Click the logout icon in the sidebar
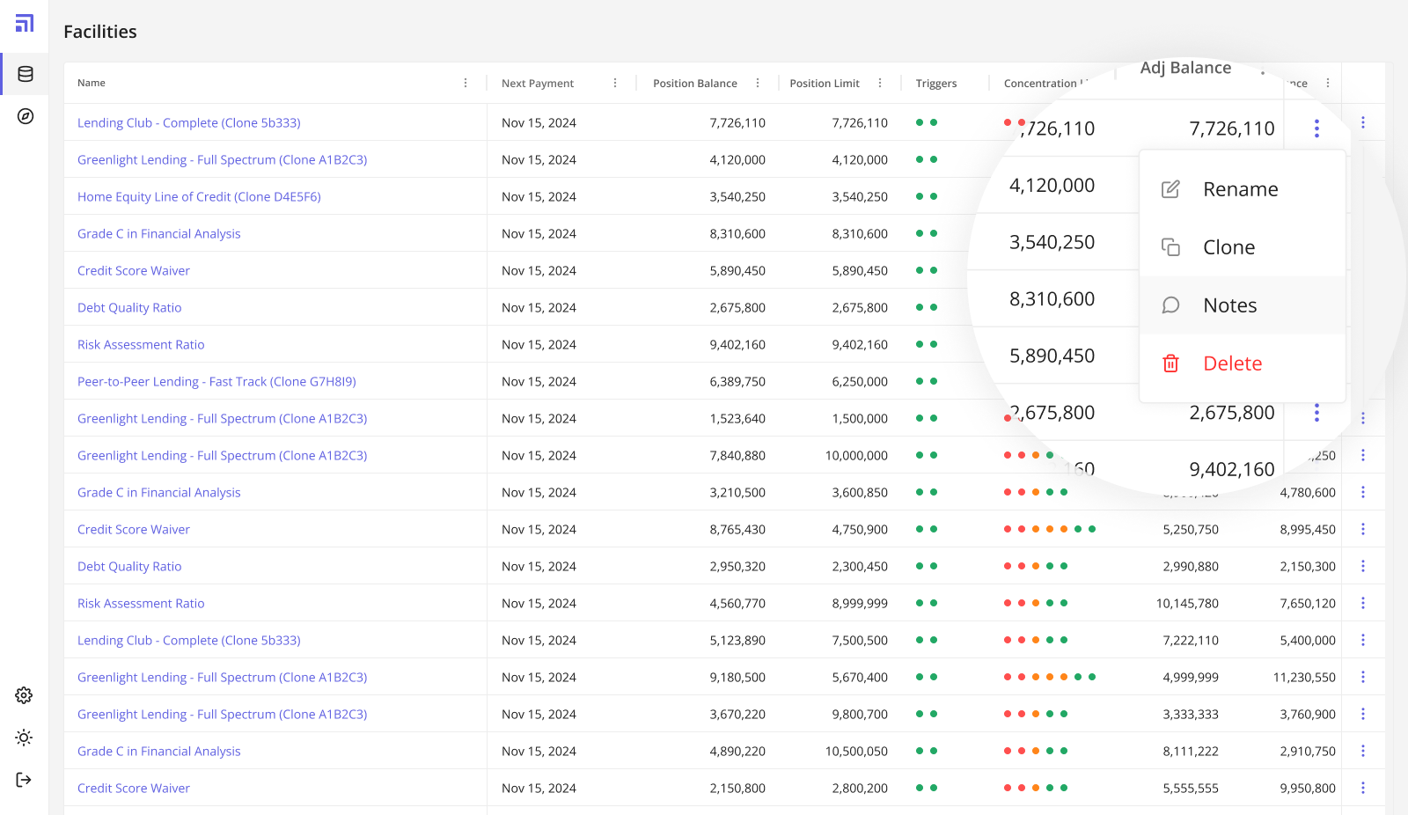This screenshot has width=1408, height=815. [x=24, y=780]
